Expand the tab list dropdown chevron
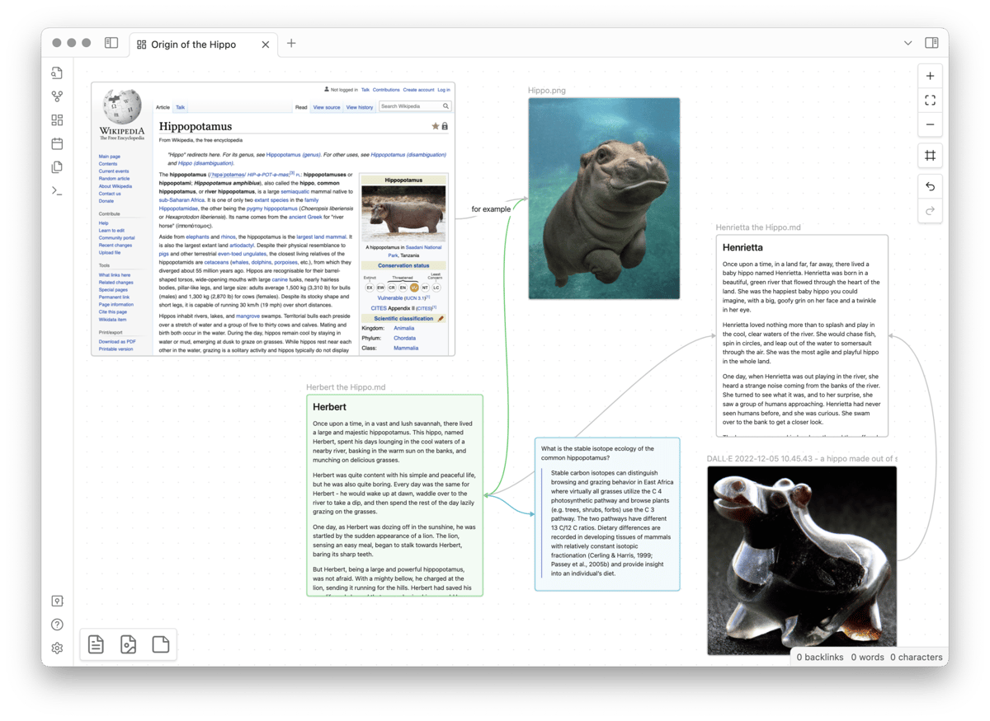Viewport: 990px width, 721px height. point(908,43)
